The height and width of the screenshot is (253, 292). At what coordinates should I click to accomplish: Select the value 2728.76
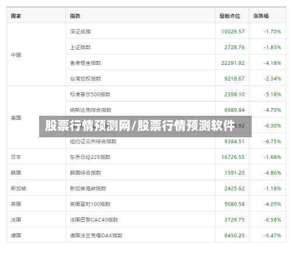pos(234,47)
